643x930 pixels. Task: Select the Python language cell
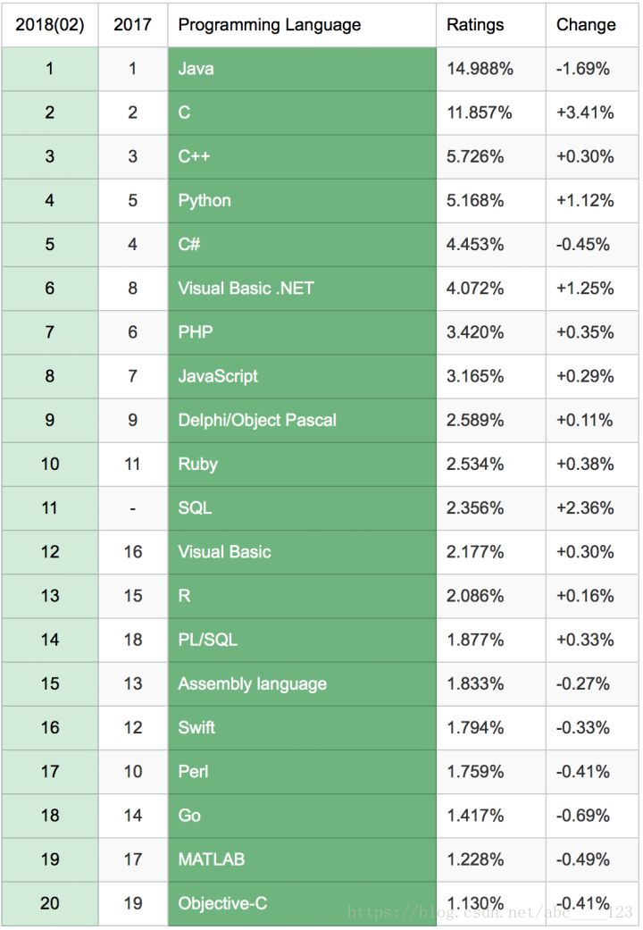302,200
